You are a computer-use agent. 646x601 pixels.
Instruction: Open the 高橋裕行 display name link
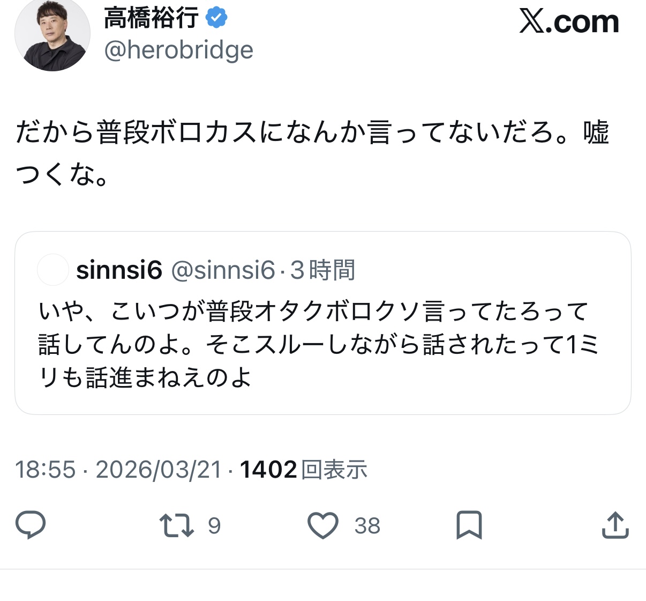pyautogui.click(x=152, y=18)
